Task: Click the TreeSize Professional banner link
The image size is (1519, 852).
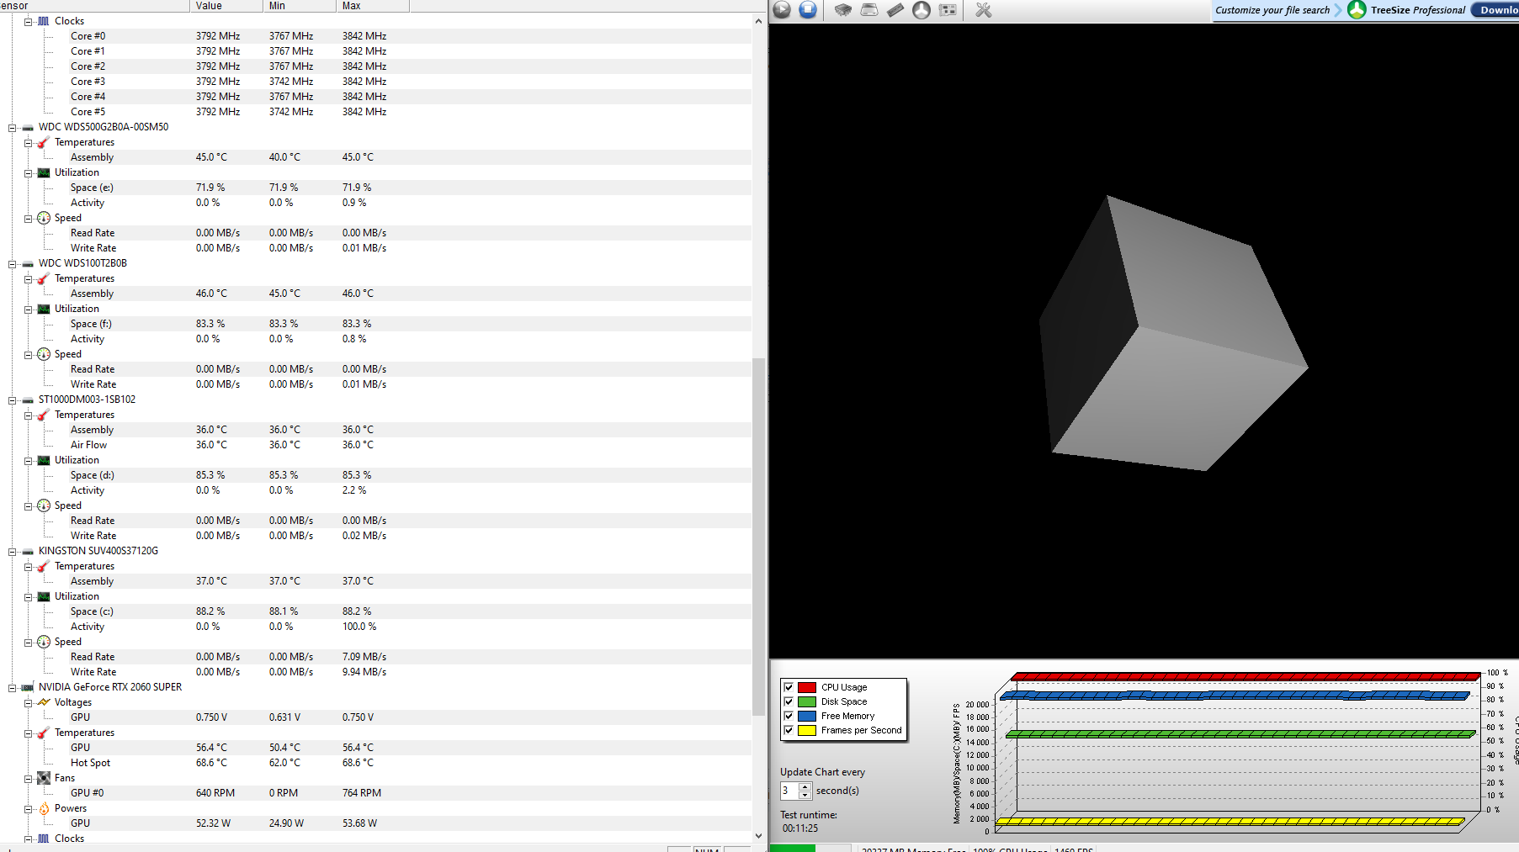Action: (1417, 10)
